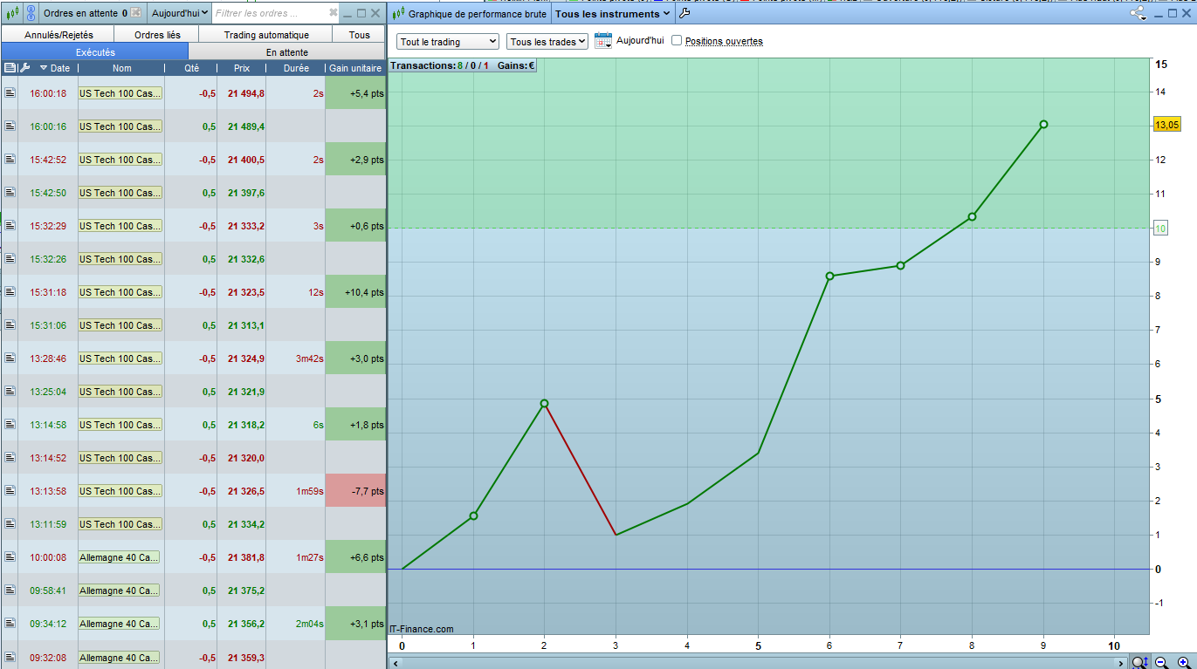Sort orders by the Date column header
Screen dimensions: 1197x669
(x=56, y=68)
